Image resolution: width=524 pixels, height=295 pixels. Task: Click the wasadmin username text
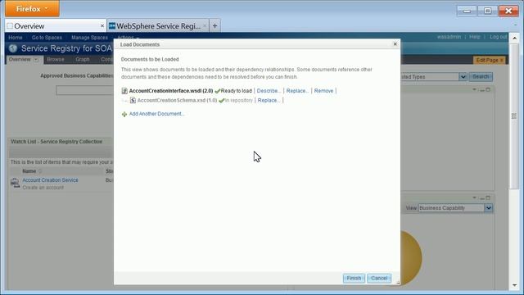point(449,37)
